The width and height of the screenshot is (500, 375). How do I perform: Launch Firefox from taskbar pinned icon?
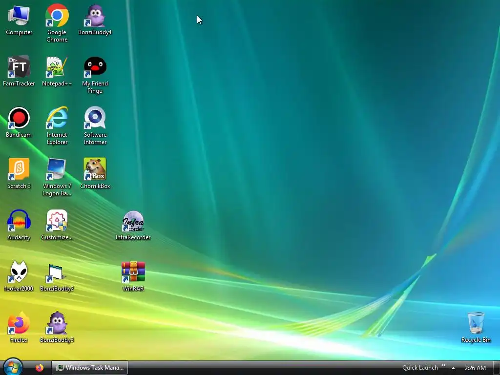40,368
